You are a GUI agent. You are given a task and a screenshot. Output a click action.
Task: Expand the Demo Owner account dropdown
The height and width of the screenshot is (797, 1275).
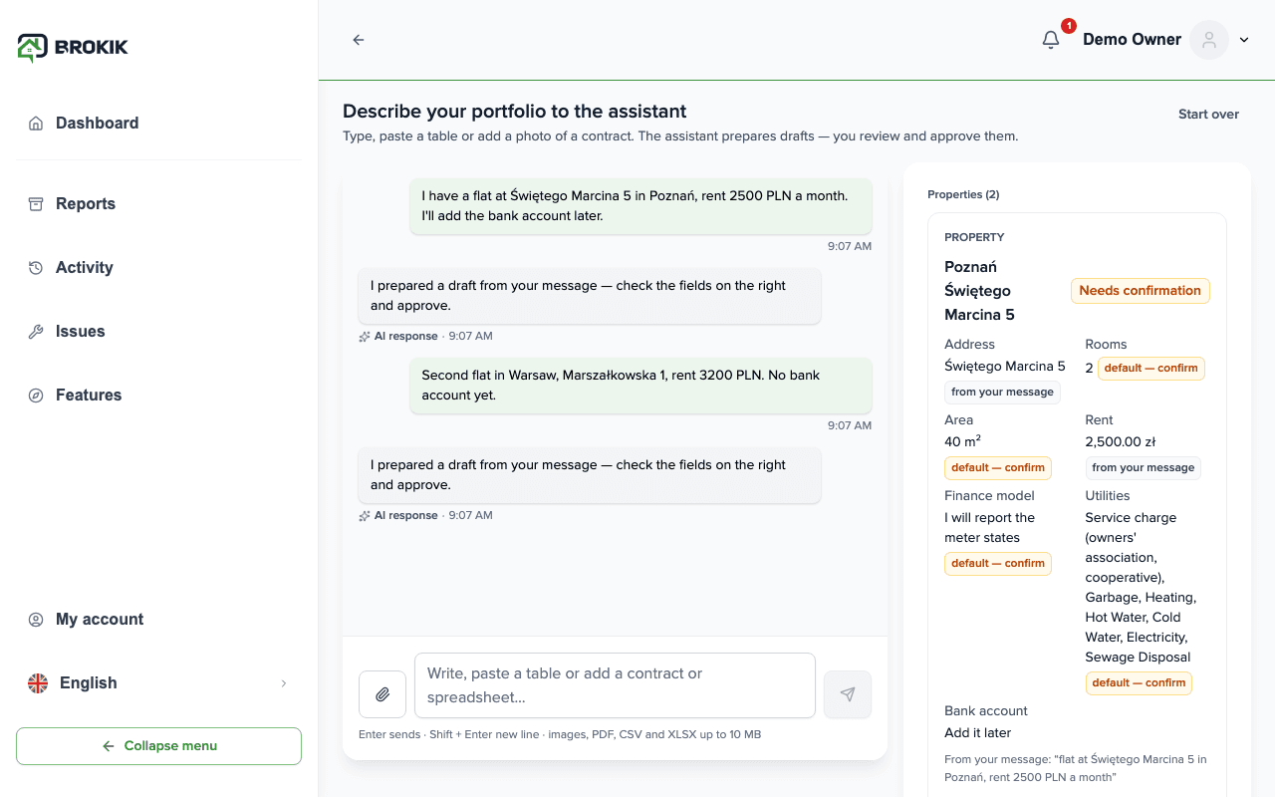click(x=1244, y=40)
